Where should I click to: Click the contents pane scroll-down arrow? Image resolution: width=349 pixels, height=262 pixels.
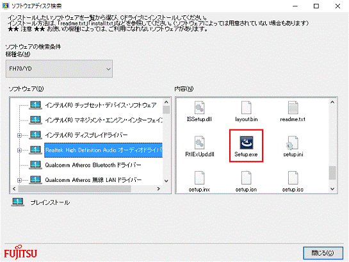(x=332, y=189)
